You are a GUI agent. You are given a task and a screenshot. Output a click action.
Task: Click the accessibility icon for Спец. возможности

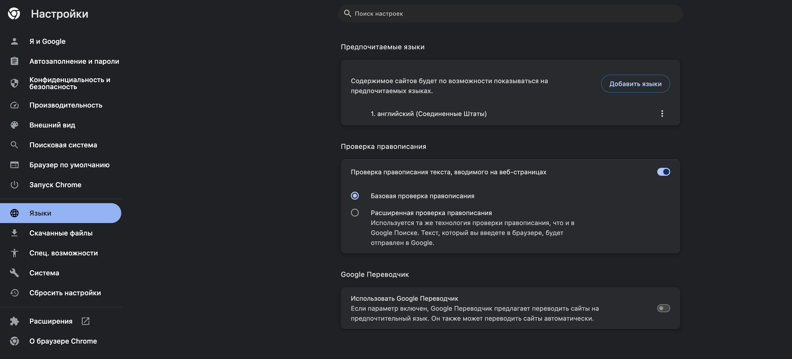click(x=14, y=253)
